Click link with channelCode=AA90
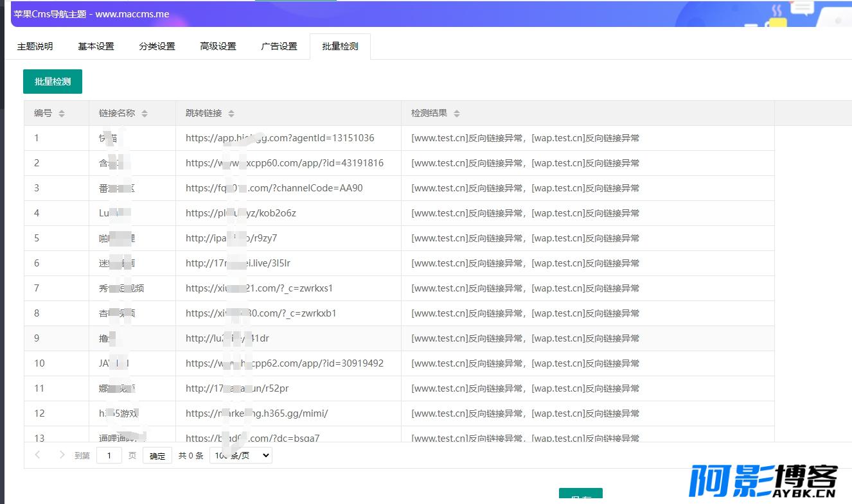 coord(274,188)
